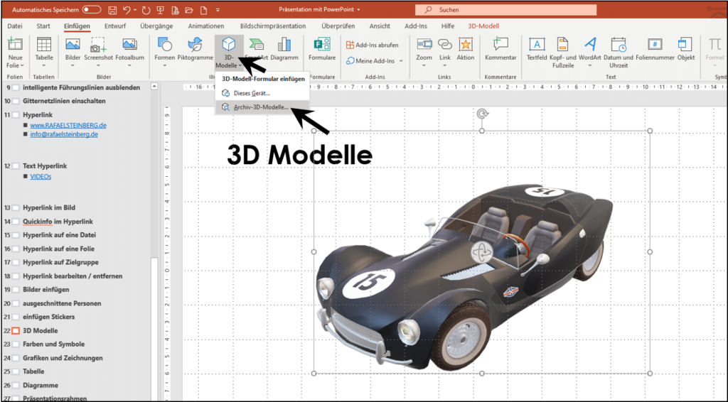Image resolution: width=728 pixels, height=402 pixels.
Task: Start presentation from beginning icon
Action: point(161,10)
